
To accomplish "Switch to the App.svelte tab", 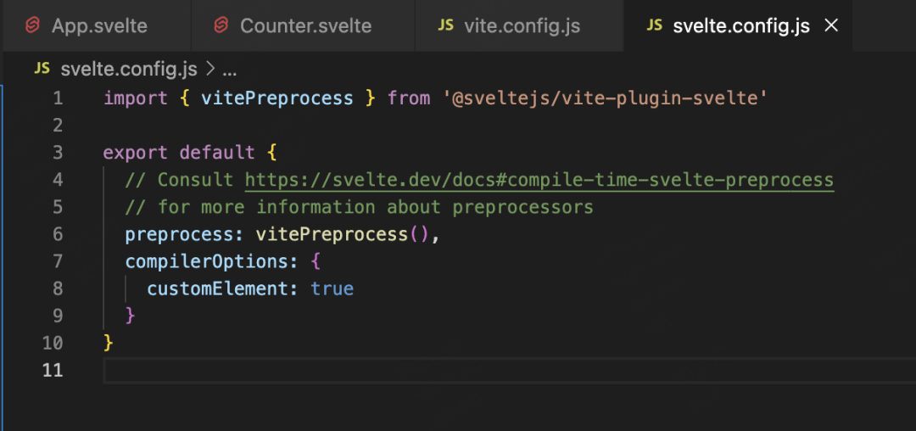I will [97, 25].
